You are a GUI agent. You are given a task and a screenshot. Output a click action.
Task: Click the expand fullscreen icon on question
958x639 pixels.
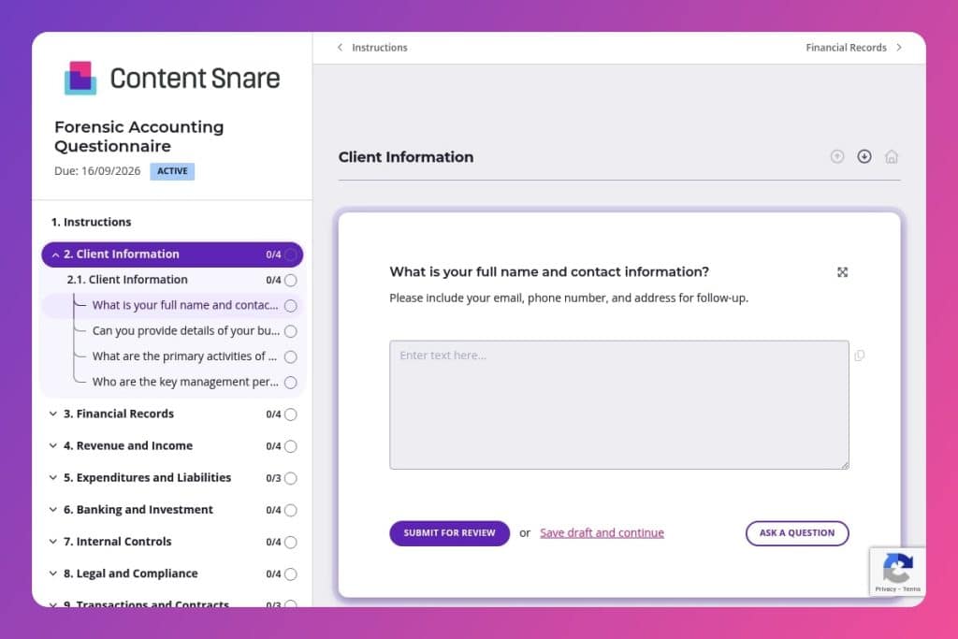[843, 272]
